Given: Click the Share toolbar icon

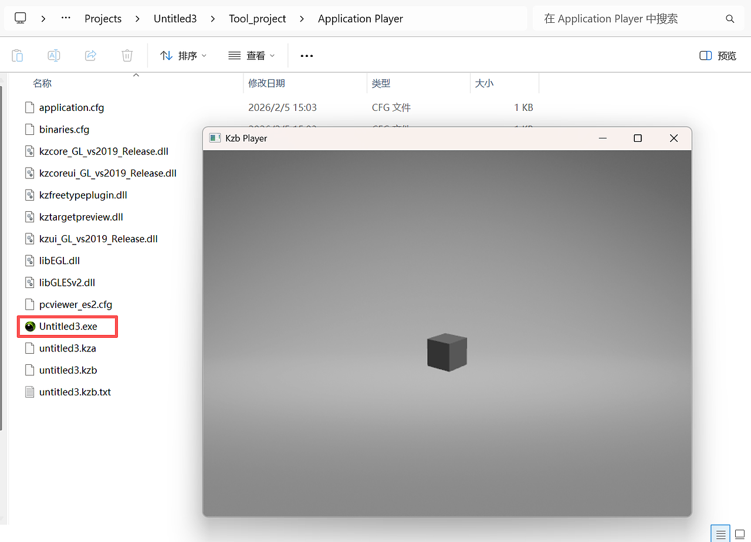Looking at the screenshot, I should click(90, 55).
